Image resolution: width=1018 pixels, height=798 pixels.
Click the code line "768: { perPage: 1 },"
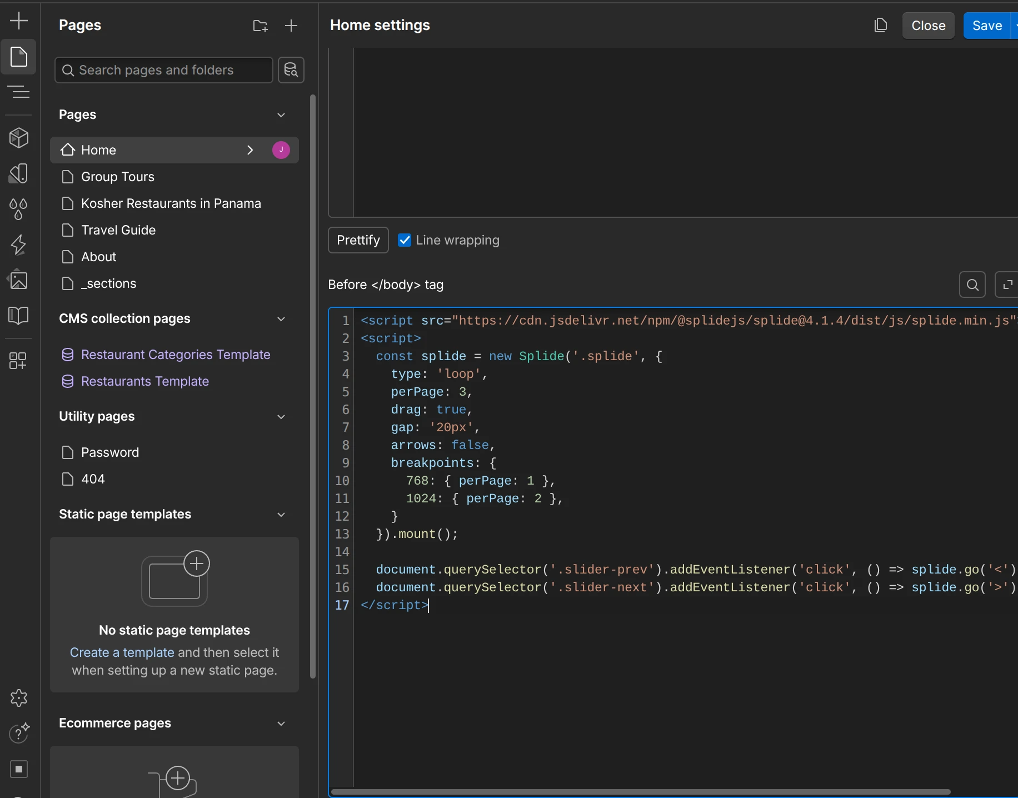point(481,481)
